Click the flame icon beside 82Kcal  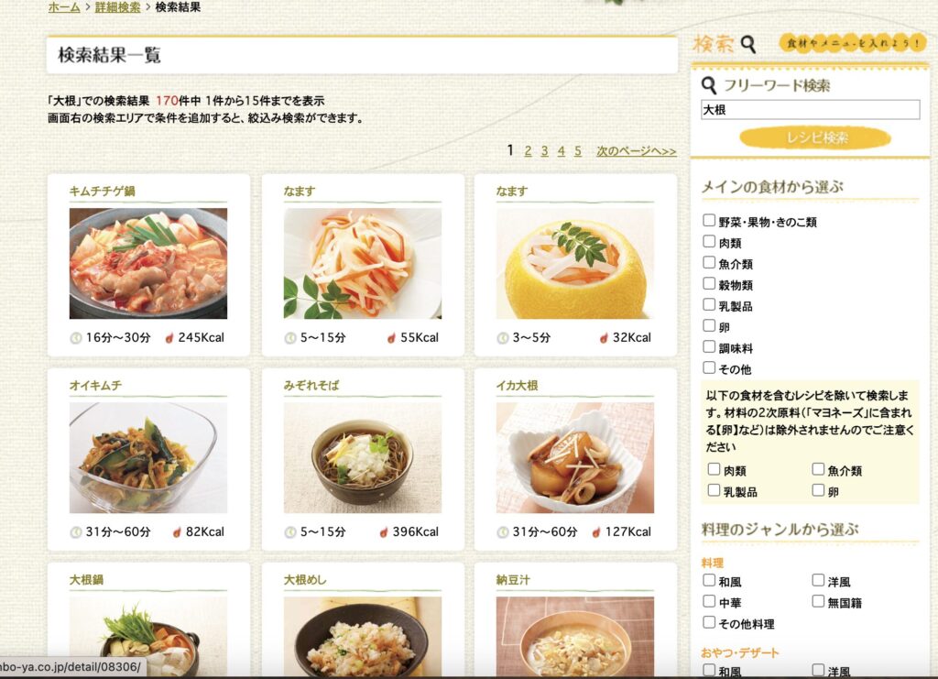click(177, 531)
